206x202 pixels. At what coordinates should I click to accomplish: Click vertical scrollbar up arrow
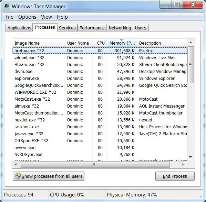click(190, 43)
